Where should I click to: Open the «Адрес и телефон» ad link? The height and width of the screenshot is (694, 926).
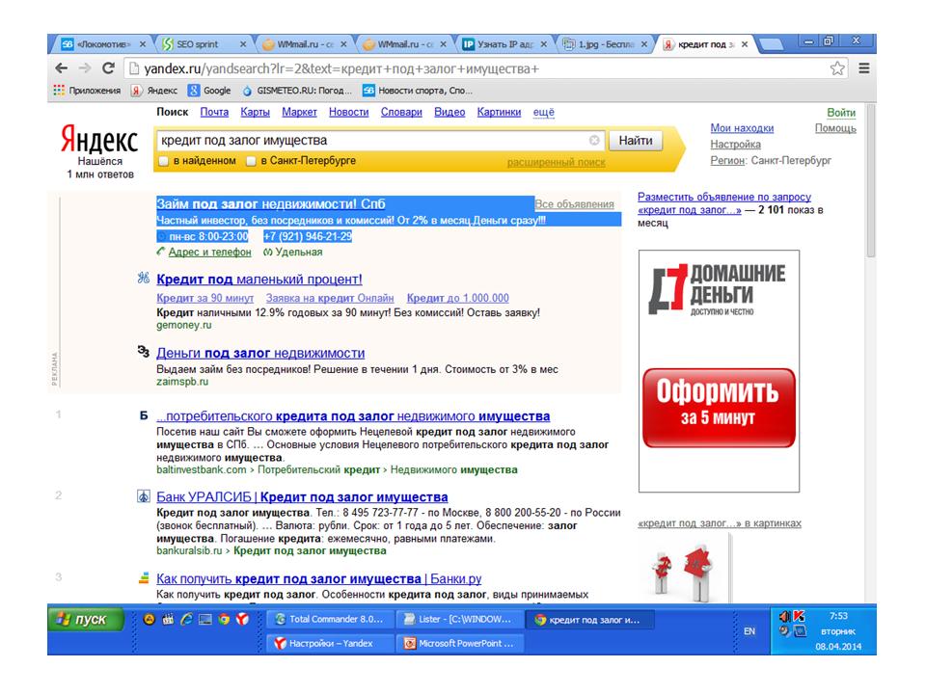[209, 252]
